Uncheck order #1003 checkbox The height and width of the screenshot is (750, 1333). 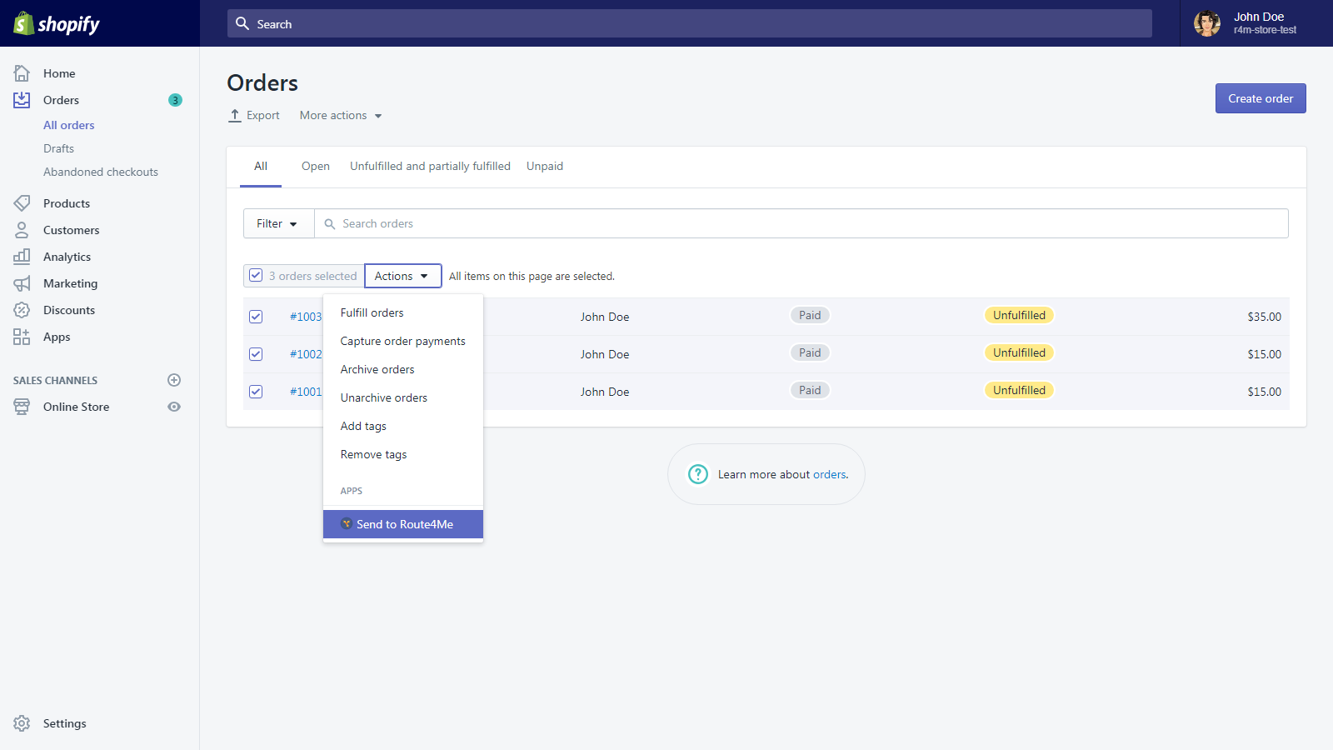(x=256, y=317)
